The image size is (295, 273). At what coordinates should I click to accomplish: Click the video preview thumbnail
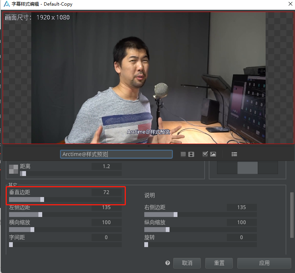[x=148, y=78]
